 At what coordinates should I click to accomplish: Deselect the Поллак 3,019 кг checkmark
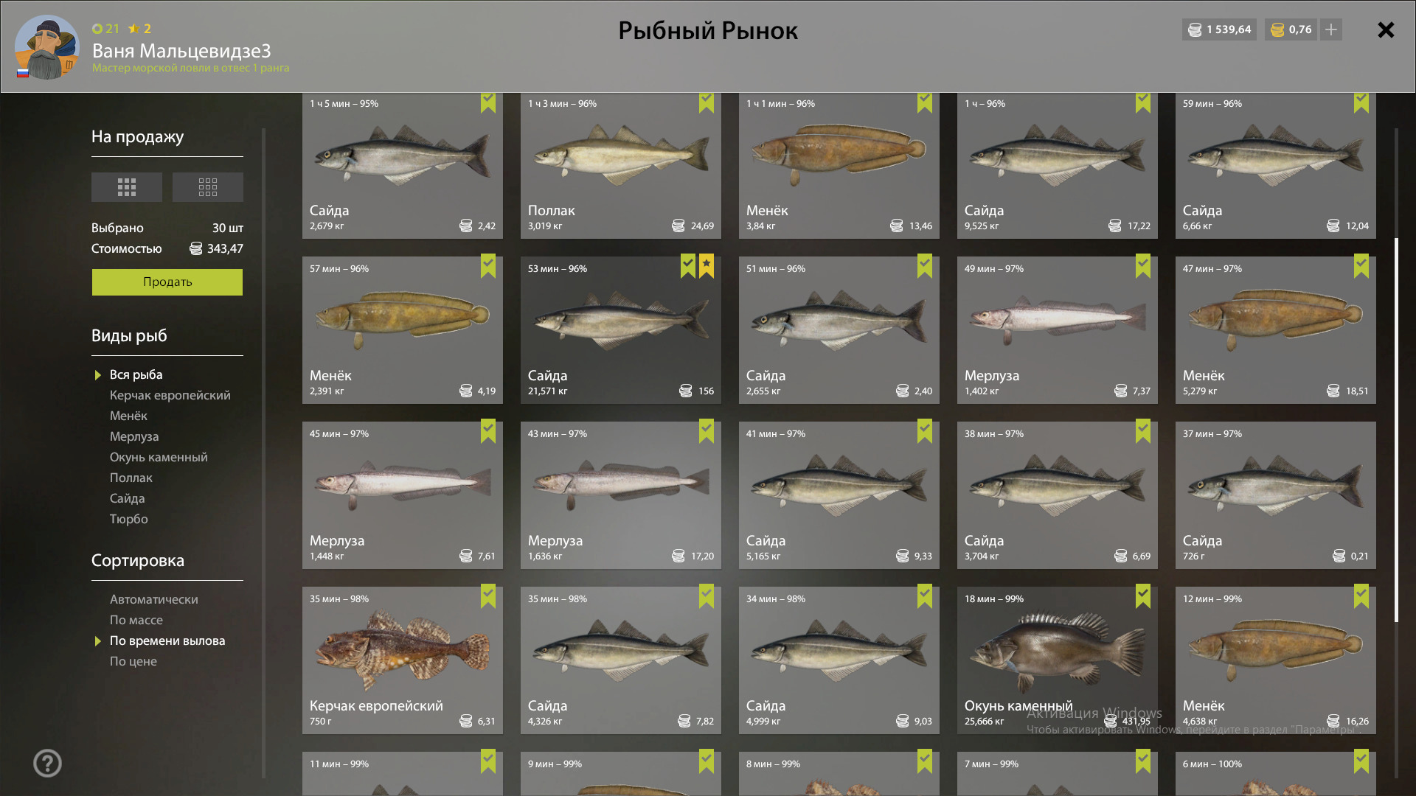click(707, 102)
